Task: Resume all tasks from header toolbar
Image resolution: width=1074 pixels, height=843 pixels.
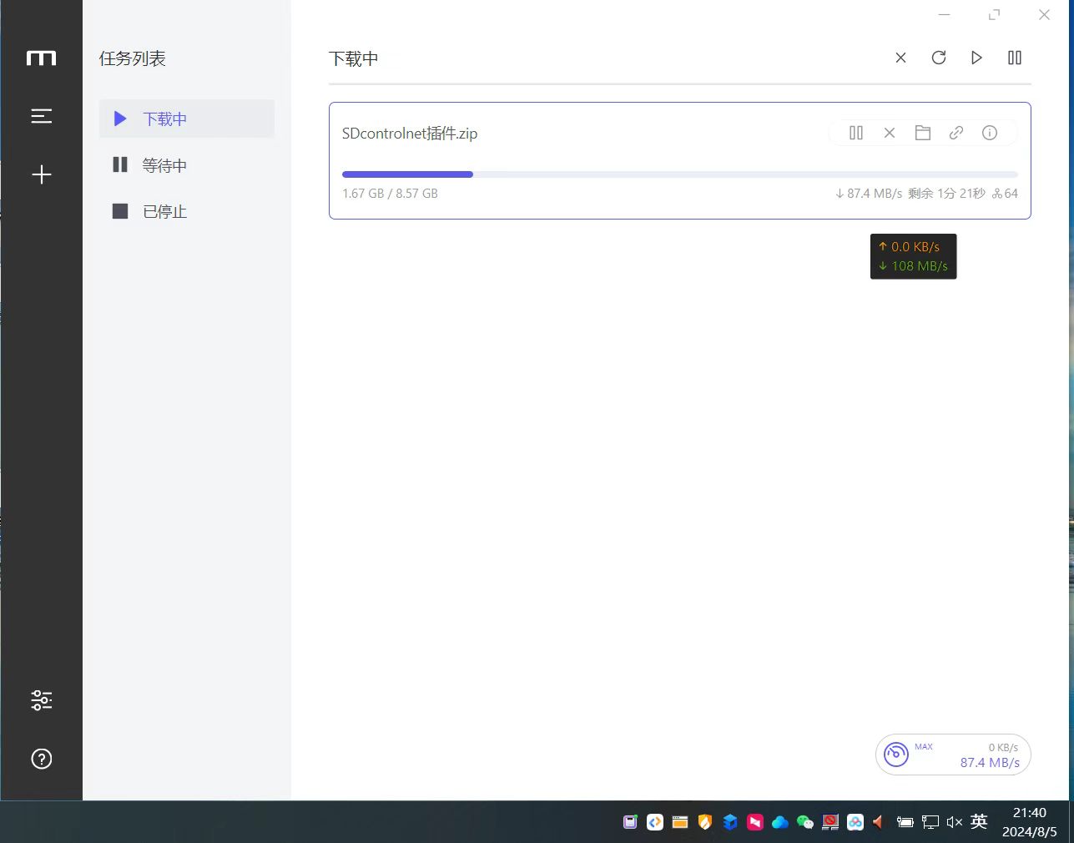Action: point(976,58)
